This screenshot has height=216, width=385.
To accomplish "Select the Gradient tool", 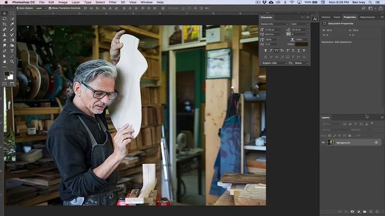I will (12, 40).
